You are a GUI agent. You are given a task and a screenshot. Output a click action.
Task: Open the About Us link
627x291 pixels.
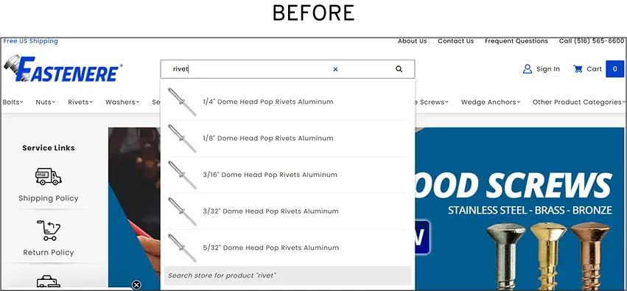pos(413,41)
